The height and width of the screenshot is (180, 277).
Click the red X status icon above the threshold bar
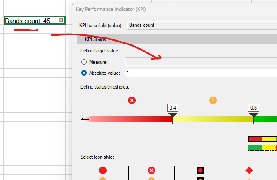(132, 100)
